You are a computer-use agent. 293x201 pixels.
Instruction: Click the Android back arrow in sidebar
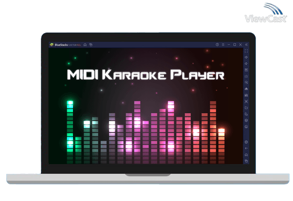(x=246, y=149)
